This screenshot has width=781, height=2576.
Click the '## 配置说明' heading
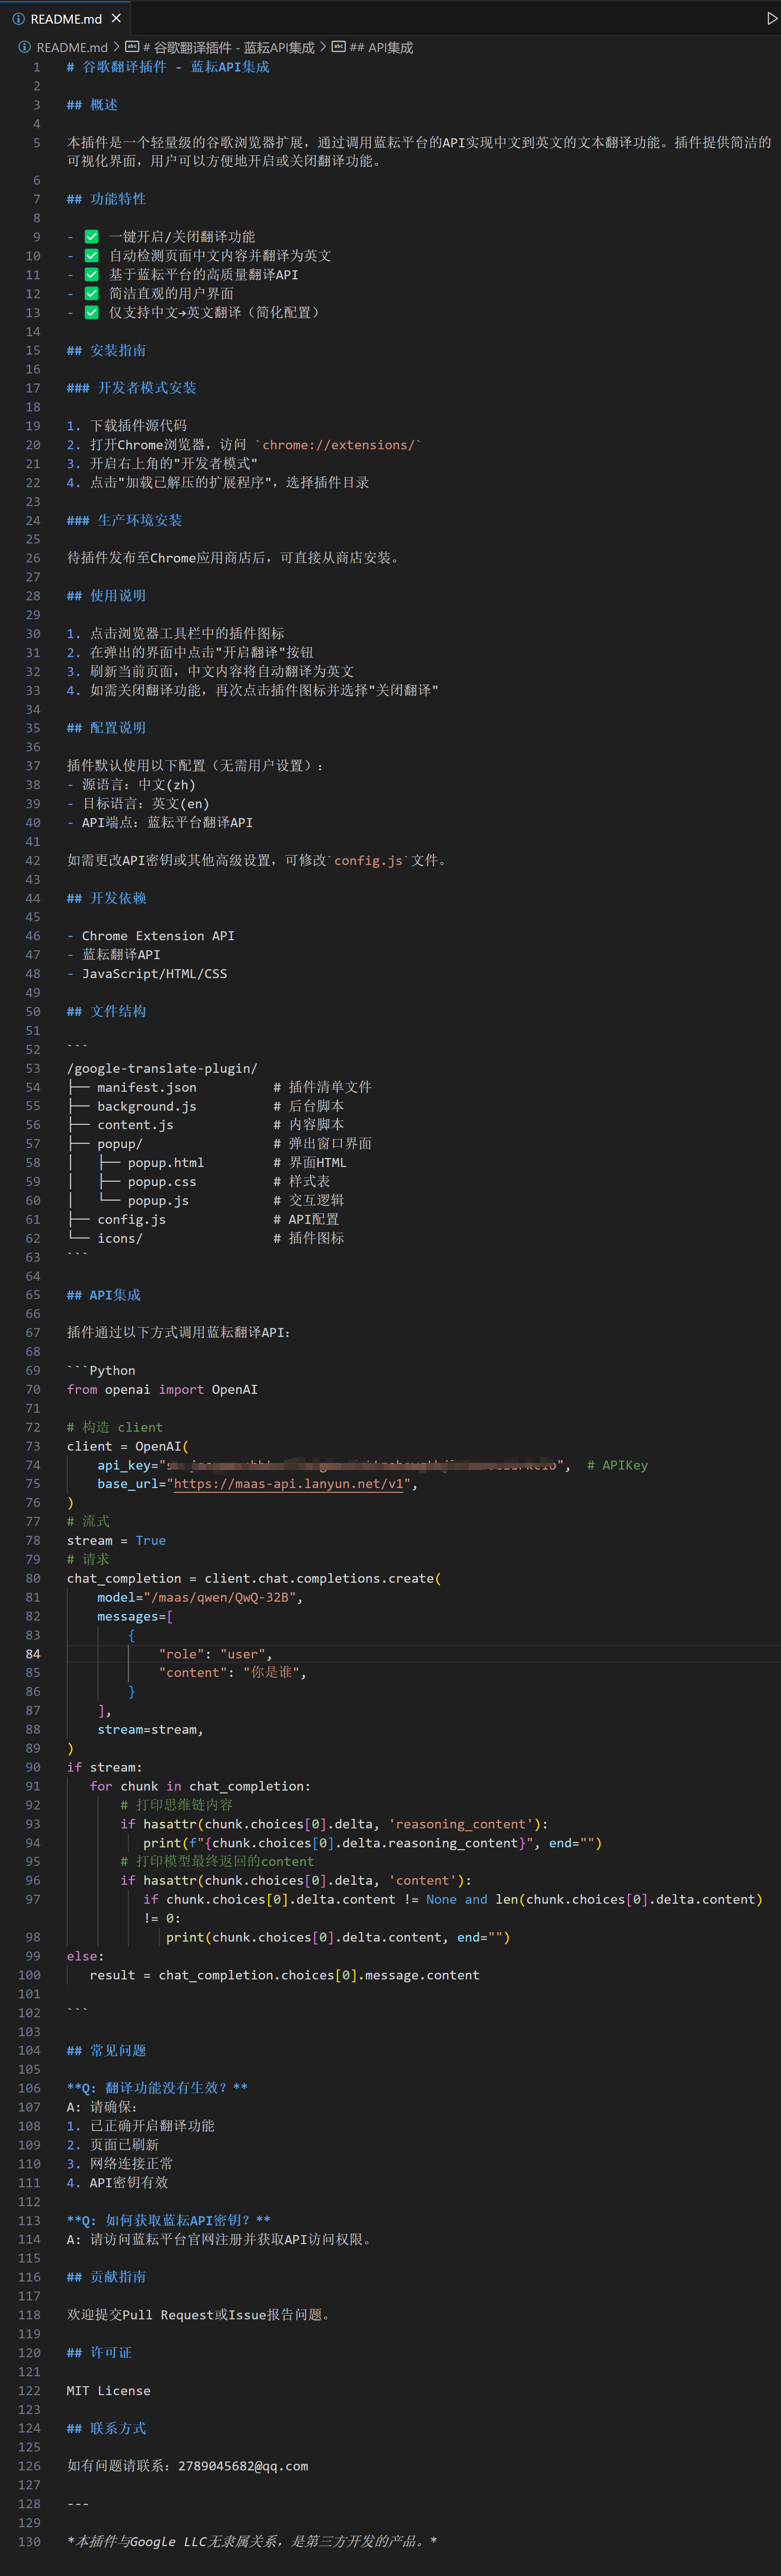click(x=106, y=728)
